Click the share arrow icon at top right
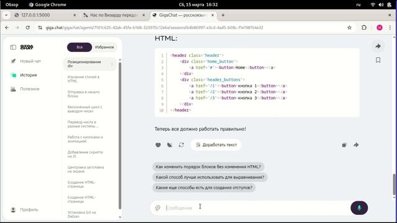Screen dimensions: 397x223 pos(378,46)
